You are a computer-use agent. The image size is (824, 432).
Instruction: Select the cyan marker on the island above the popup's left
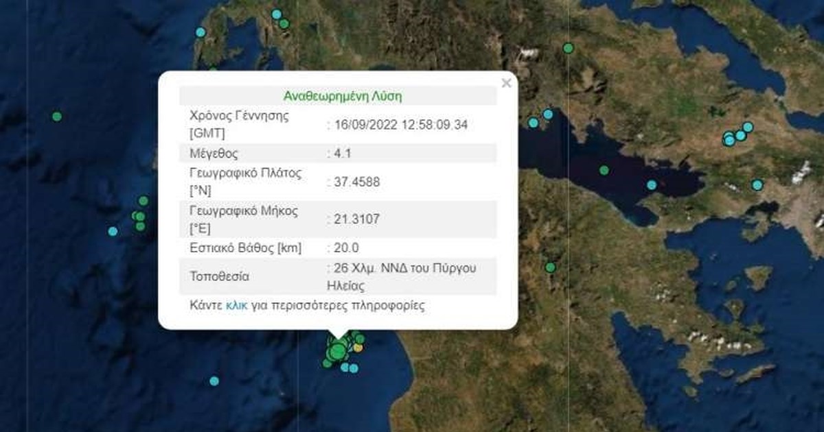point(201,32)
